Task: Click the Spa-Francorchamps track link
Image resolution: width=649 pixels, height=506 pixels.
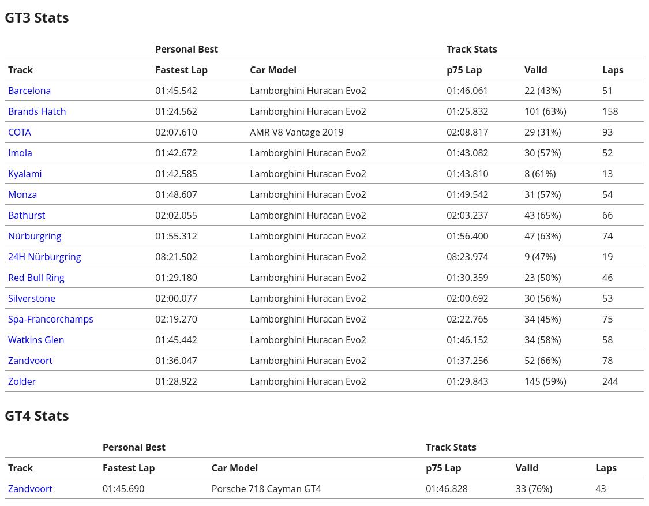Action: coord(51,319)
